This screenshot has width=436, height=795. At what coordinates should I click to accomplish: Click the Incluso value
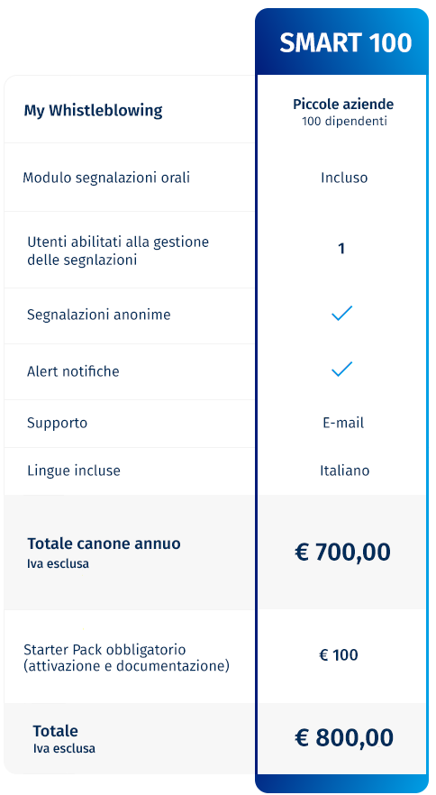click(x=344, y=178)
